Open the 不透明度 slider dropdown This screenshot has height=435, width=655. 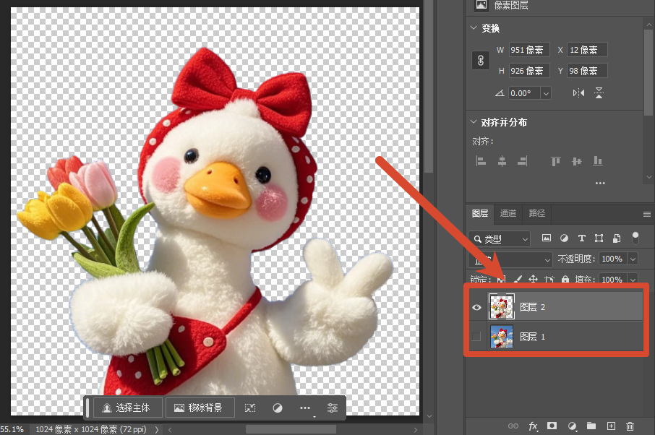click(x=633, y=259)
